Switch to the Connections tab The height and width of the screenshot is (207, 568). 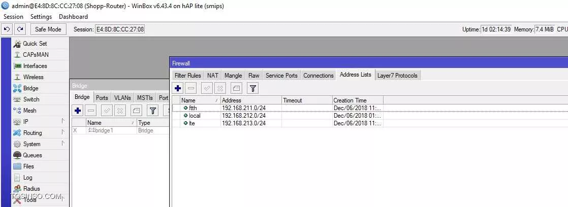(319, 76)
